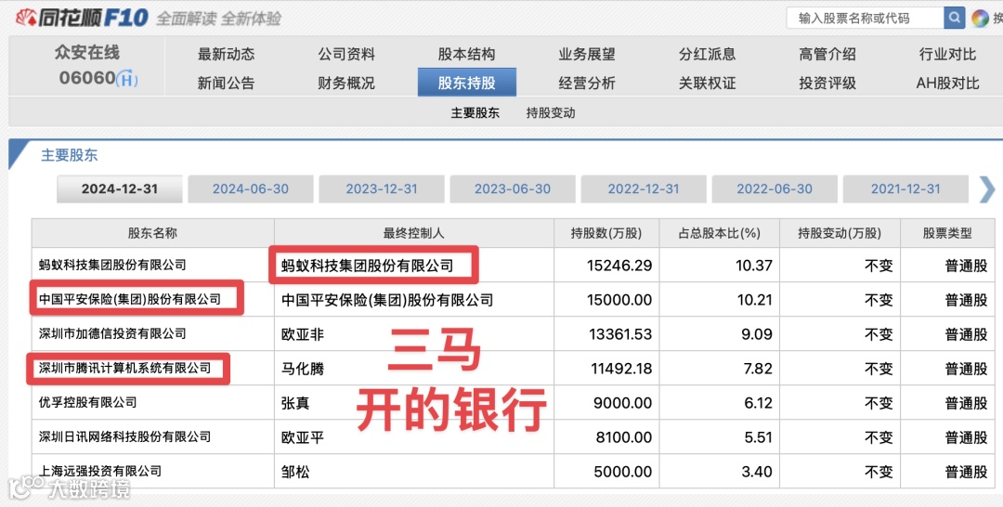
Task: Click the 众安在线 stock name
Action: coord(87,52)
